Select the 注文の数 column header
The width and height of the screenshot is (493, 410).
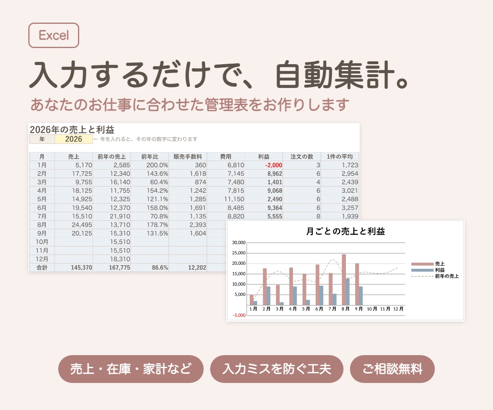tap(302, 157)
